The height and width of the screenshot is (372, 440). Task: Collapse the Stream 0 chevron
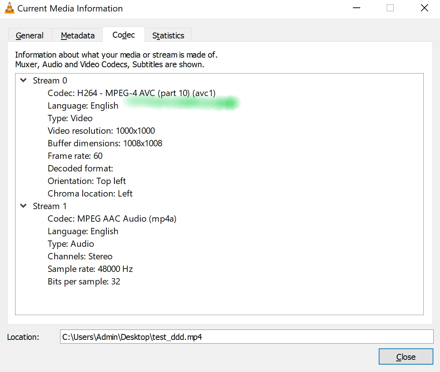(24, 80)
